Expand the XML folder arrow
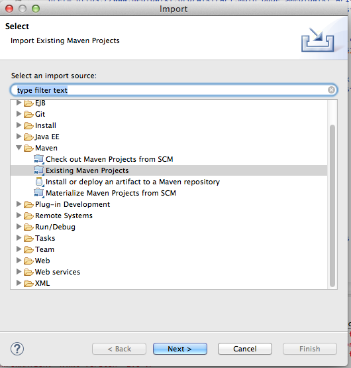The width and height of the screenshot is (351, 368). (x=19, y=283)
